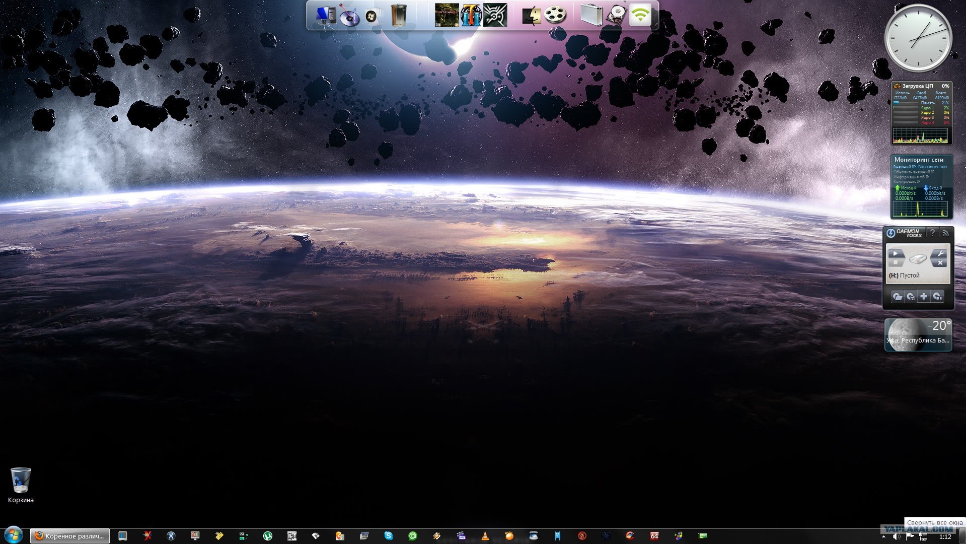Launch the Titan Quest II dock icon
This screenshot has width=966, height=544.
[471, 15]
